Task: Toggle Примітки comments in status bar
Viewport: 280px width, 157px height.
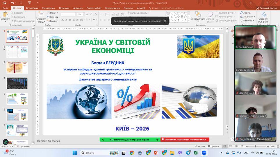Action: point(213,146)
